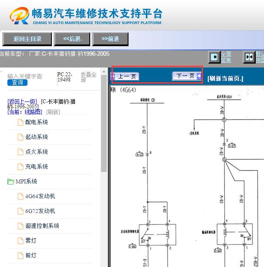Click the 返回主目录 button
Image resolution: width=264 pixels, height=267 pixels.
pyautogui.click(x=27, y=39)
